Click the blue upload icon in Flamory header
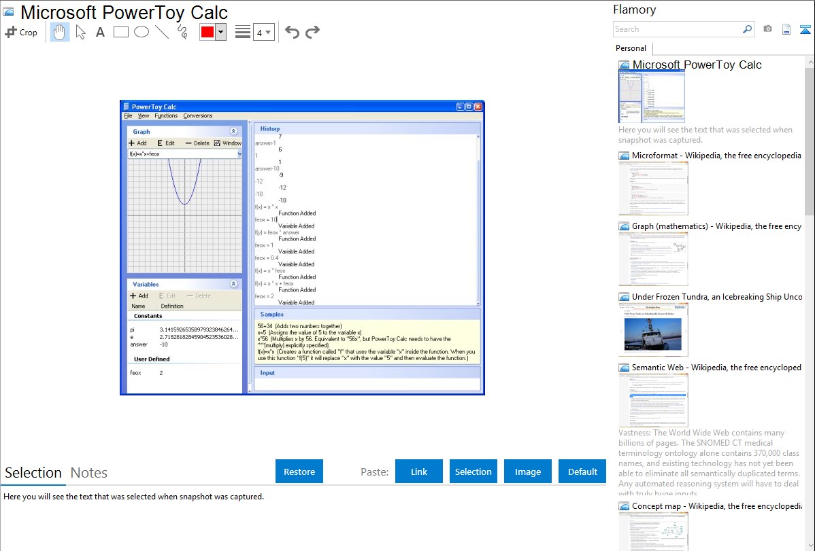This screenshot has height=551, width=815. (805, 29)
